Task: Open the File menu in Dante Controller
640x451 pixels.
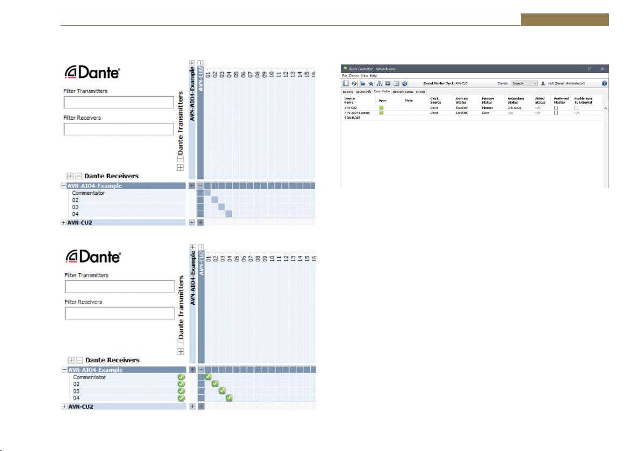Action: [x=345, y=76]
